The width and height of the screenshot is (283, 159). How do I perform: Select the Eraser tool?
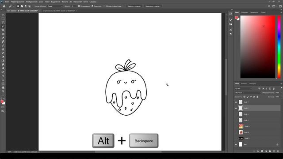tap(3, 57)
